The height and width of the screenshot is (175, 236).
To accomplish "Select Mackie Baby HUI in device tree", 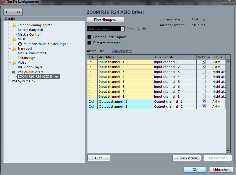I will click(x=30, y=30).
